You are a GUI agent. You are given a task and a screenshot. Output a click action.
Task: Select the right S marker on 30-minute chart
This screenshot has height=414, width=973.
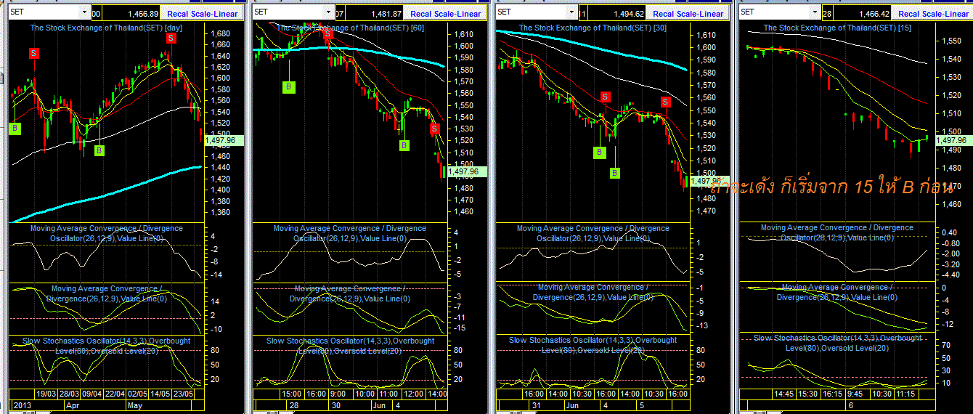point(665,102)
